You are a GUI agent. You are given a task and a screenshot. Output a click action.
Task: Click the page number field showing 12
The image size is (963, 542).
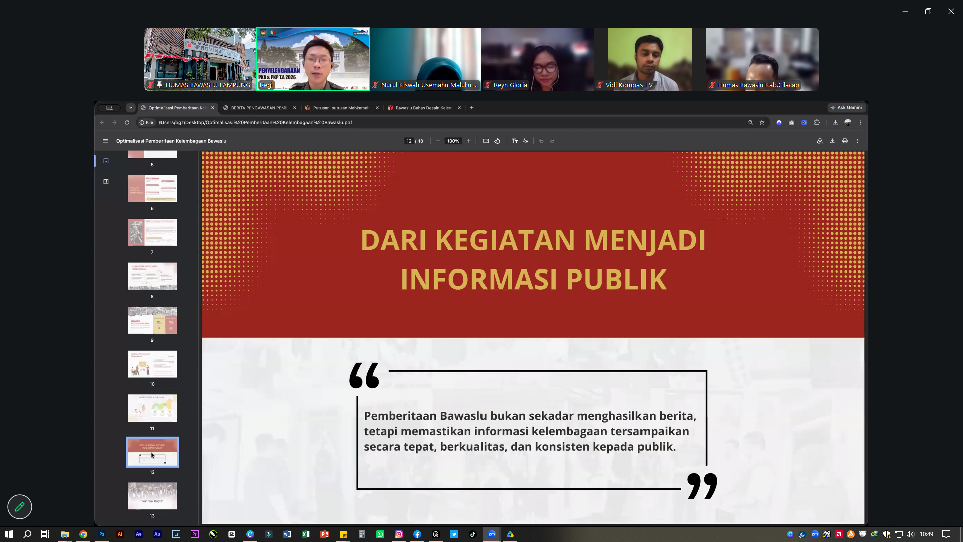pyautogui.click(x=409, y=141)
